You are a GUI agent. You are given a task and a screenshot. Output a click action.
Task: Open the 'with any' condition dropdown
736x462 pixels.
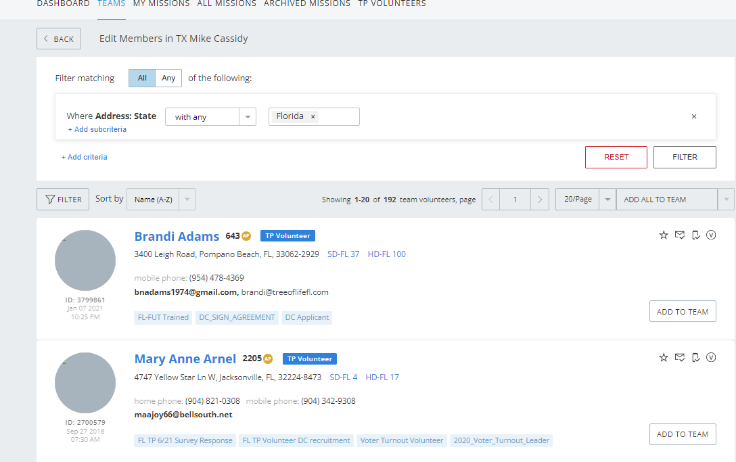pos(210,117)
